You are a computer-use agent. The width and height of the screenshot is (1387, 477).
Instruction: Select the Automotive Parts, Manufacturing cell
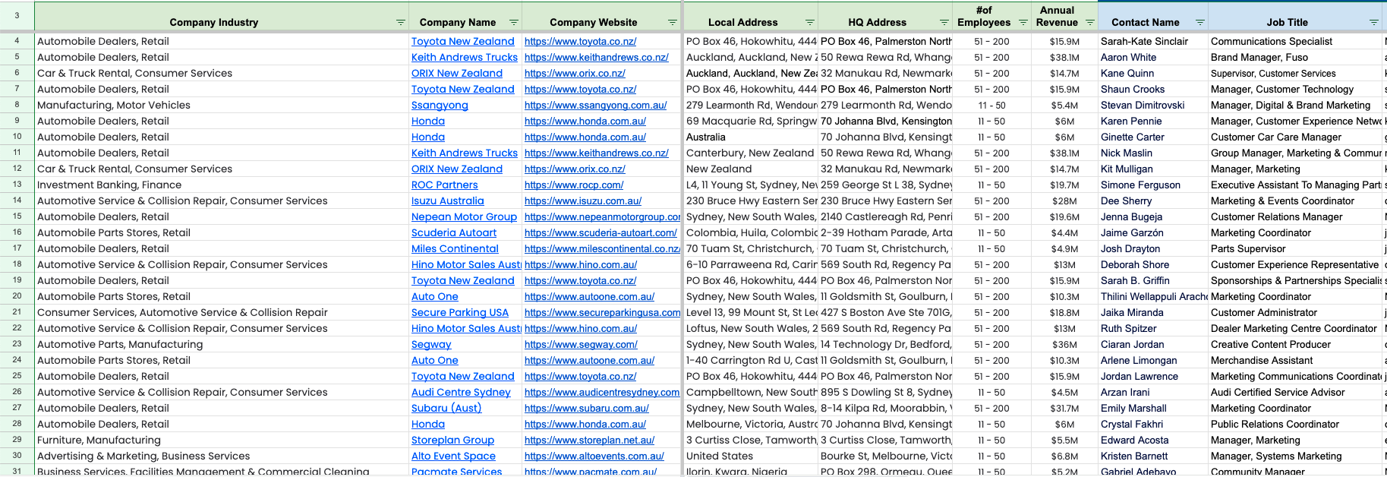pos(222,345)
